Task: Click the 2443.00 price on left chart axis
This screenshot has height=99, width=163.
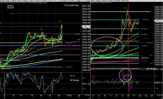Action: click(x=86, y=45)
